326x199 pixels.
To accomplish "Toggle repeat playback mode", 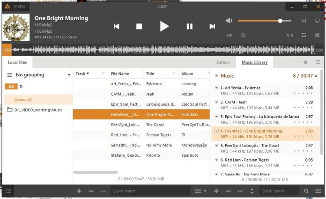I will pos(304,35).
